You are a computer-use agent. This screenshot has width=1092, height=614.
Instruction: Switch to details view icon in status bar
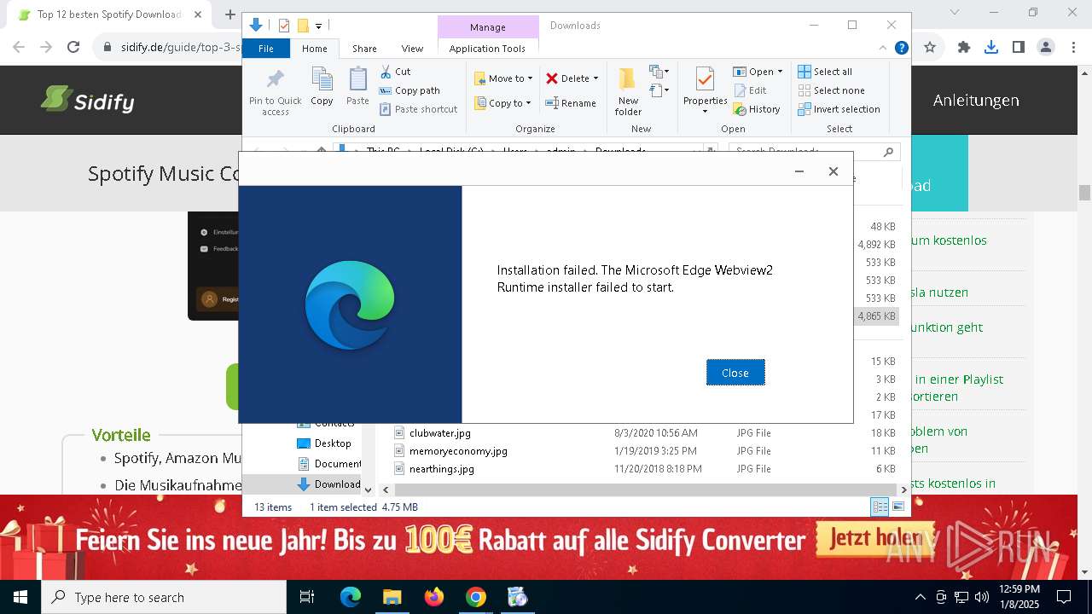click(880, 507)
